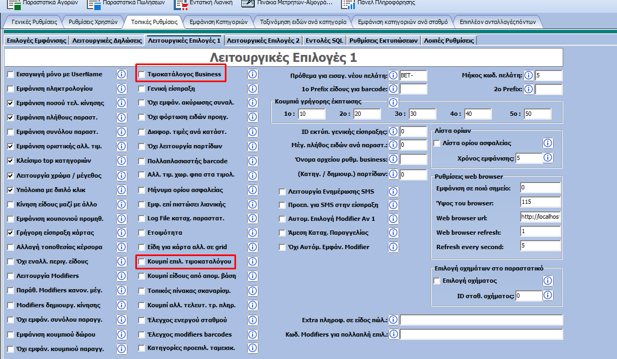Enable Λίστα ορίου ασφαλείας checkbox
The height and width of the screenshot is (359, 617).
pyautogui.click(x=436, y=143)
